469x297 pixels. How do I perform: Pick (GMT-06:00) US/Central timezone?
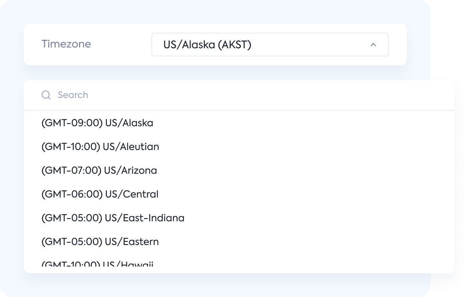click(x=239, y=194)
